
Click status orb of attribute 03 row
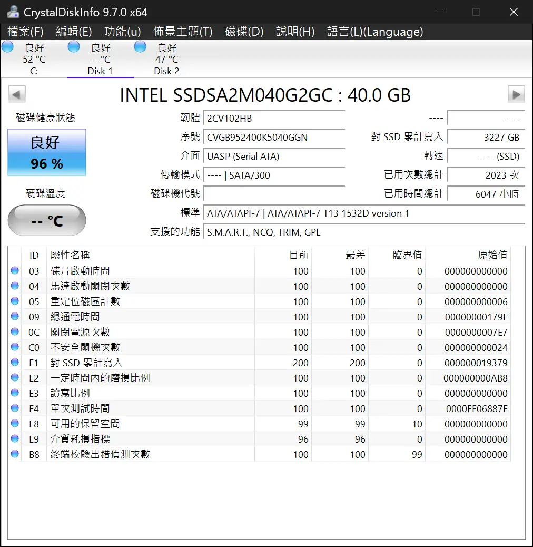click(x=15, y=270)
